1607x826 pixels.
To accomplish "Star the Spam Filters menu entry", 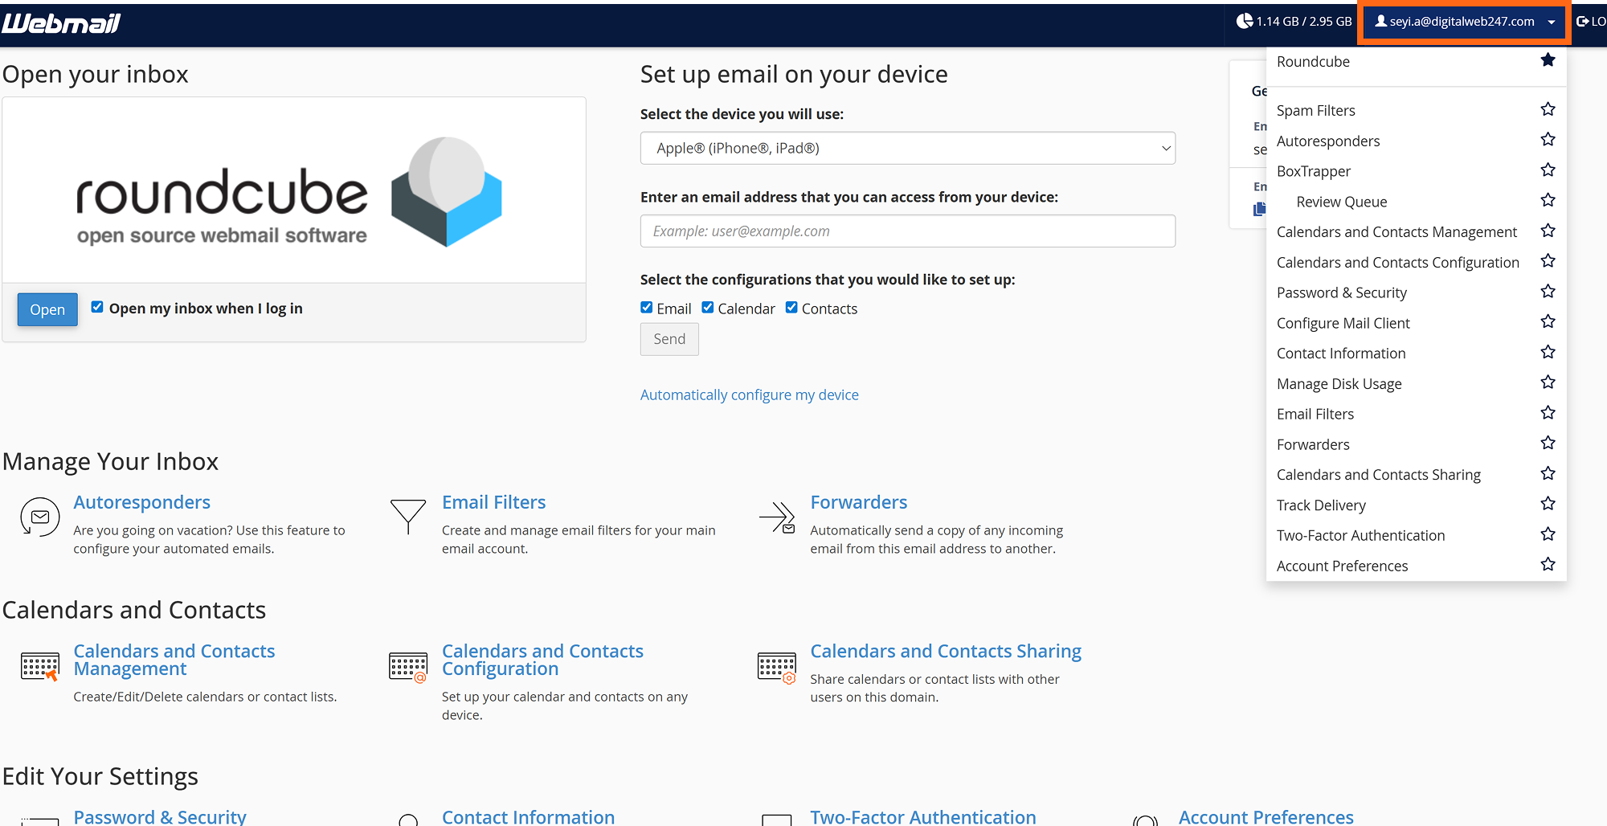I will [1548, 109].
